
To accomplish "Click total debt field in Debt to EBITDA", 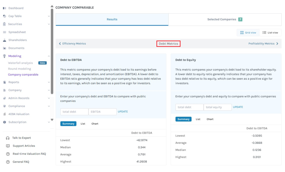I will pyautogui.click(x=74, y=112).
